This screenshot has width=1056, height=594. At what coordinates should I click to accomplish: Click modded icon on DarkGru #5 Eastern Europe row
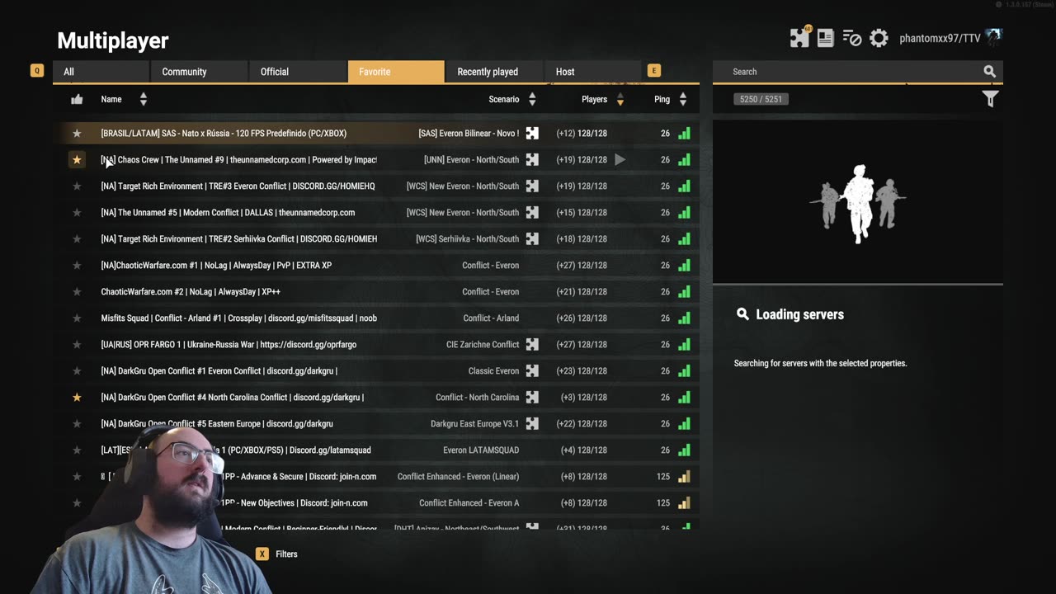[x=532, y=423]
